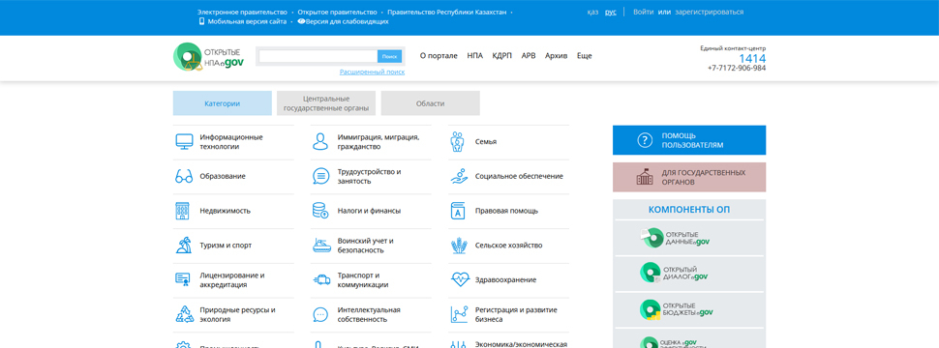
Task: Switch language to қаз
Action: coord(592,12)
